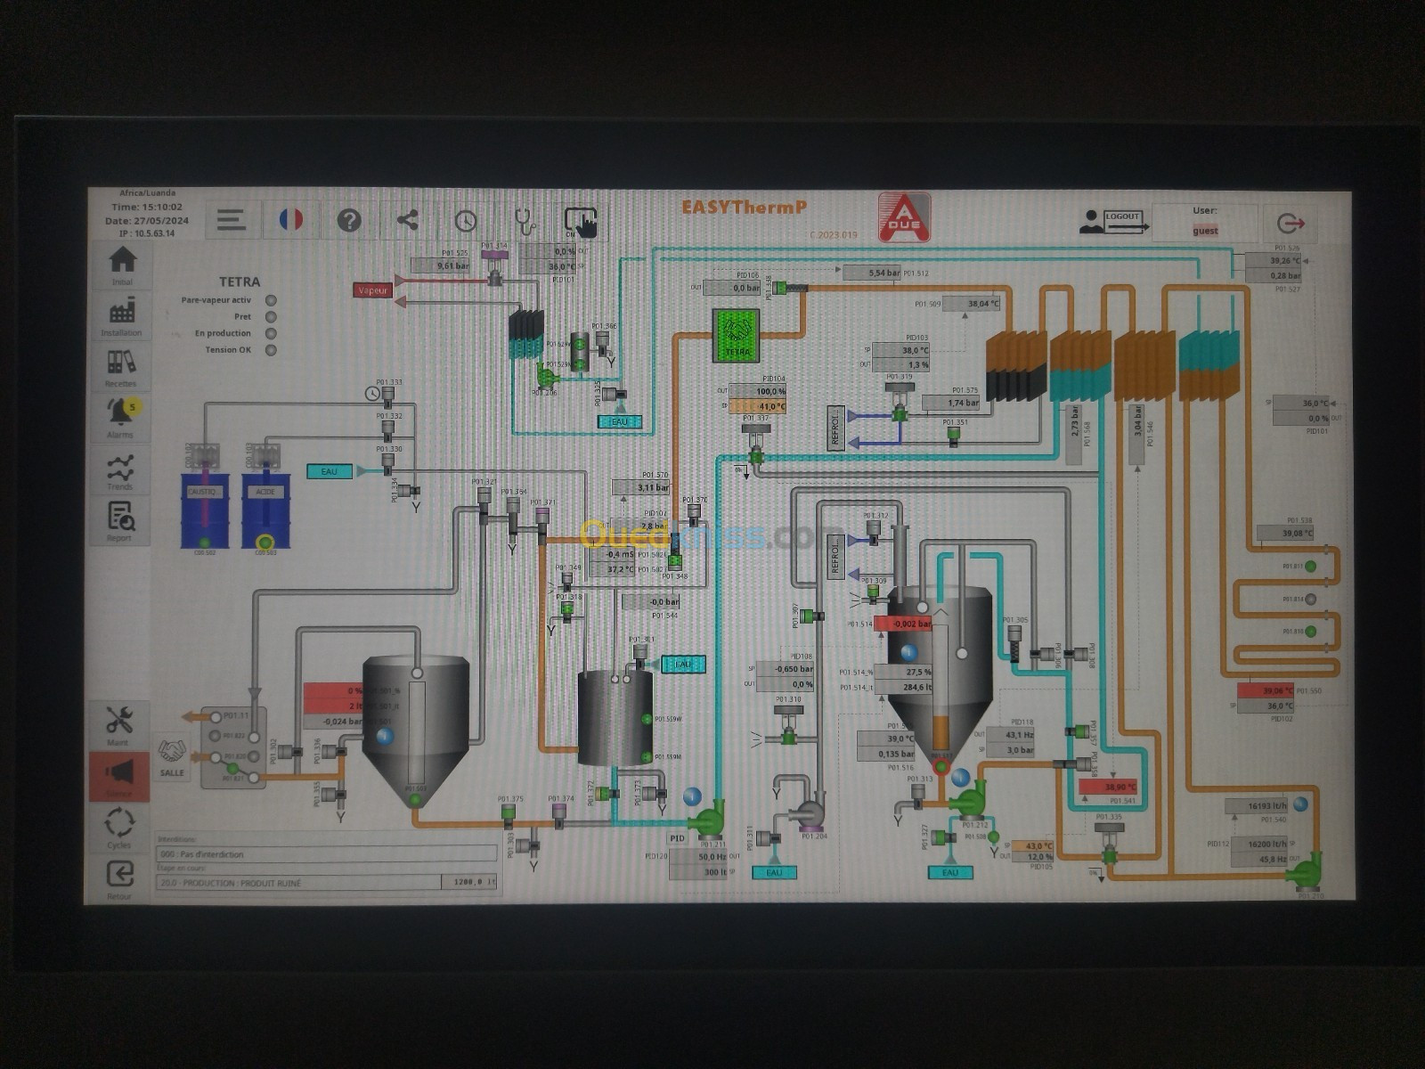Screen dimensions: 1425x1069
Task: Click green pump P01.206
Action: coord(545,378)
